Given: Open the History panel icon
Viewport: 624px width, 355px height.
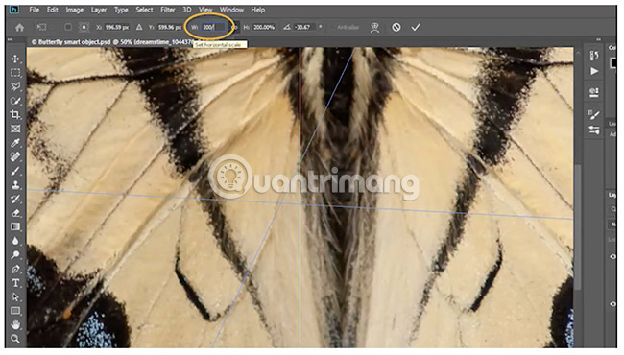Looking at the screenshot, I should tap(593, 56).
